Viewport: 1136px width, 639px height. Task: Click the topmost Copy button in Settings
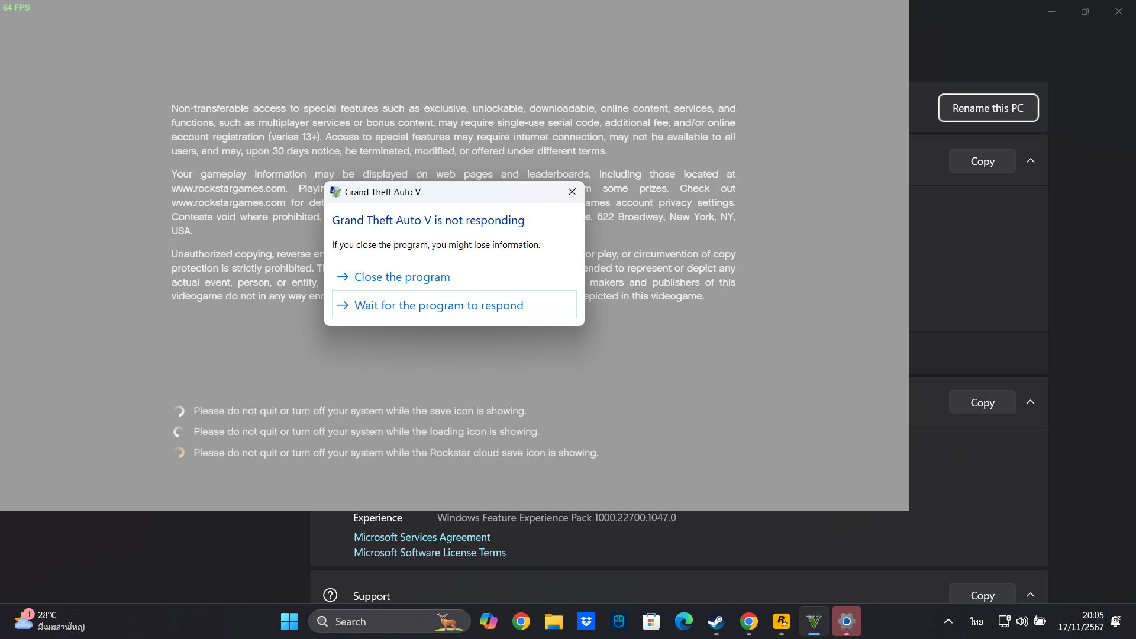pyautogui.click(x=982, y=161)
